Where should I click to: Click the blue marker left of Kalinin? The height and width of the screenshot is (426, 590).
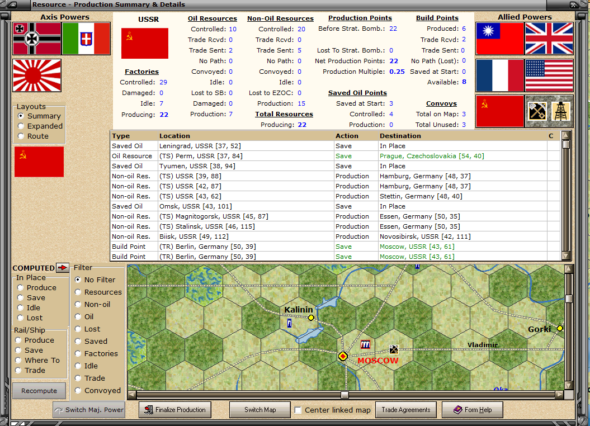point(289,323)
